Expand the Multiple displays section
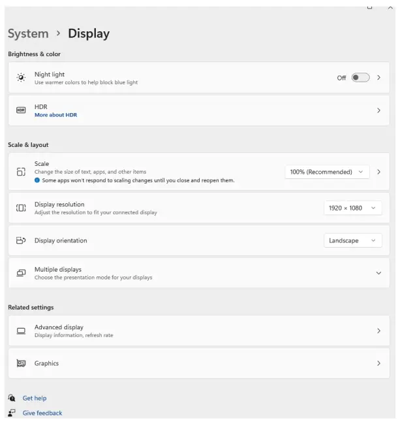400x424 pixels. (x=378, y=273)
